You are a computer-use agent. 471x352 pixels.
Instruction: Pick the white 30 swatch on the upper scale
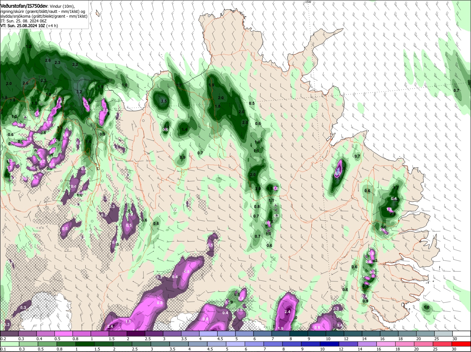pyautogui.click(x=462, y=333)
